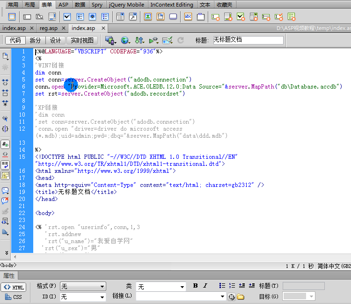Switch to reg.asp document tab

[x=49, y=28]
